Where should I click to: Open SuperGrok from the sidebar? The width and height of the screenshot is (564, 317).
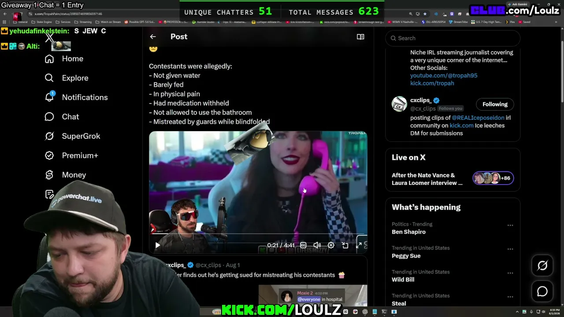(73, 136)
